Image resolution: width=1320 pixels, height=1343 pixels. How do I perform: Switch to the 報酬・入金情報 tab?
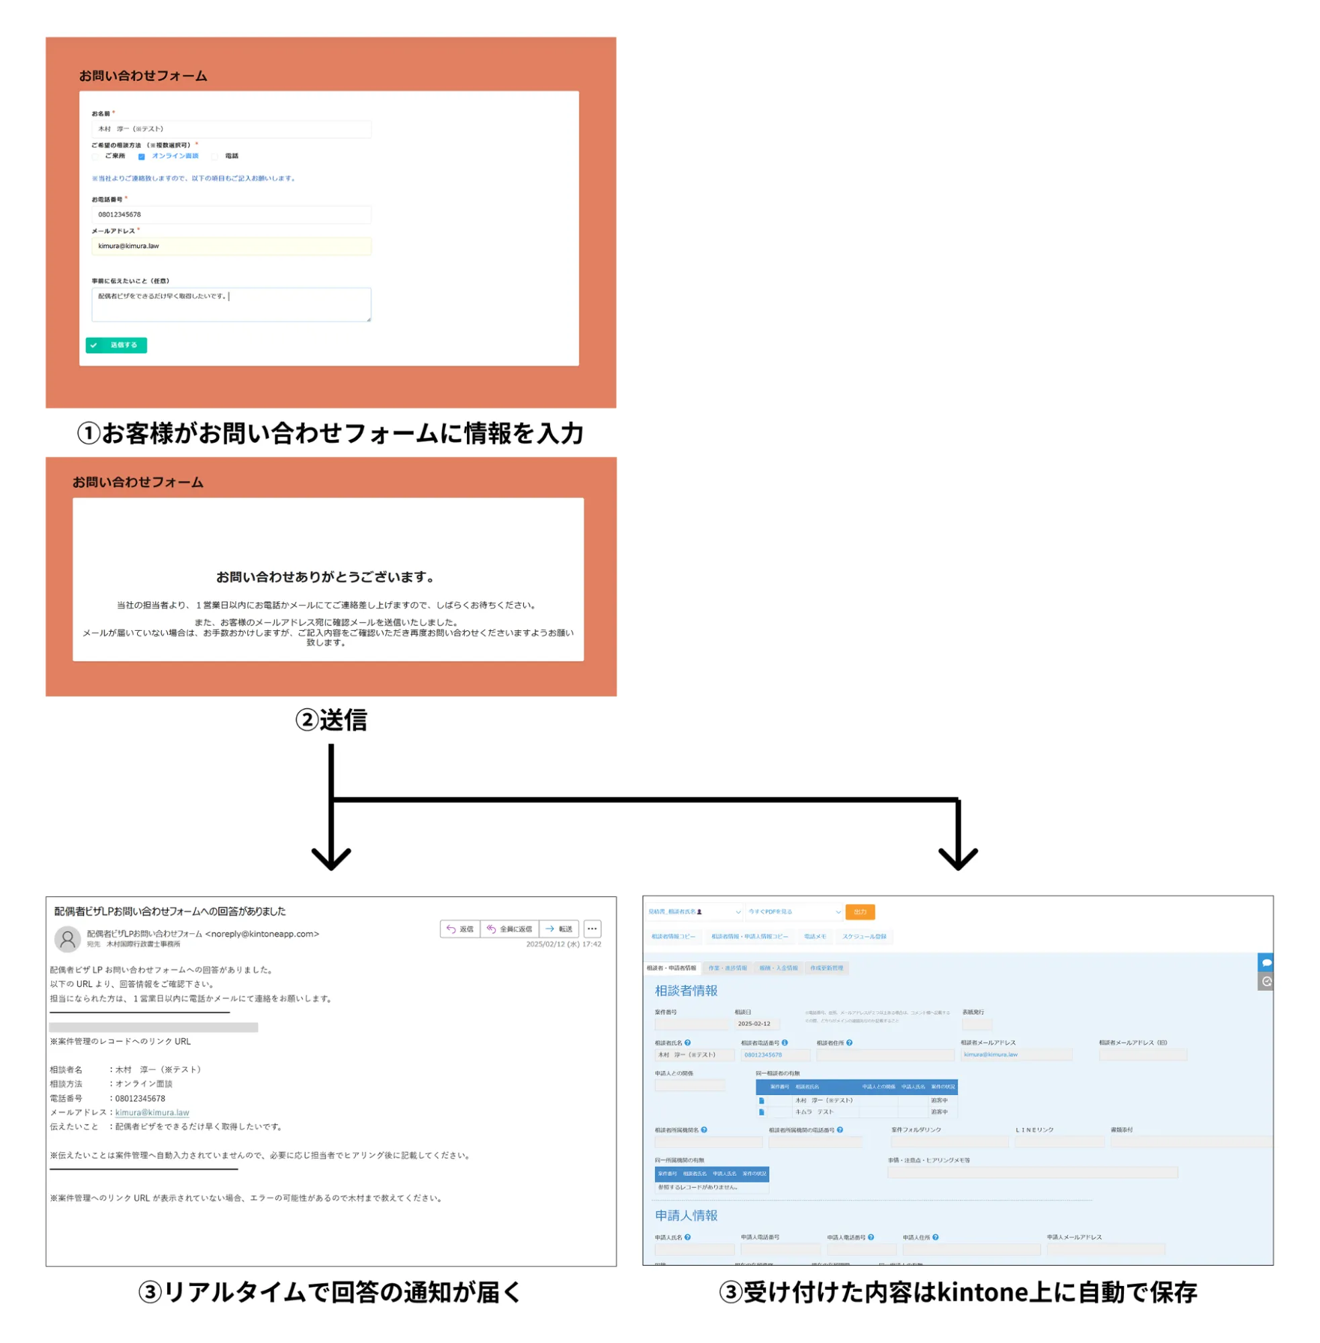[778, 968]
